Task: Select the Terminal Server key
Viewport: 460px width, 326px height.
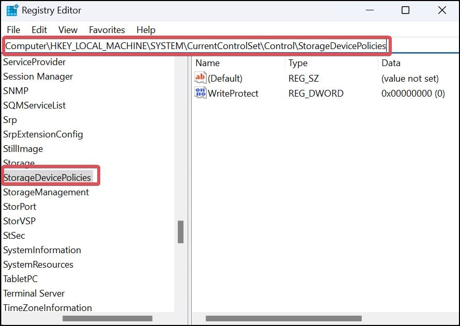Action: pos(34,293)
